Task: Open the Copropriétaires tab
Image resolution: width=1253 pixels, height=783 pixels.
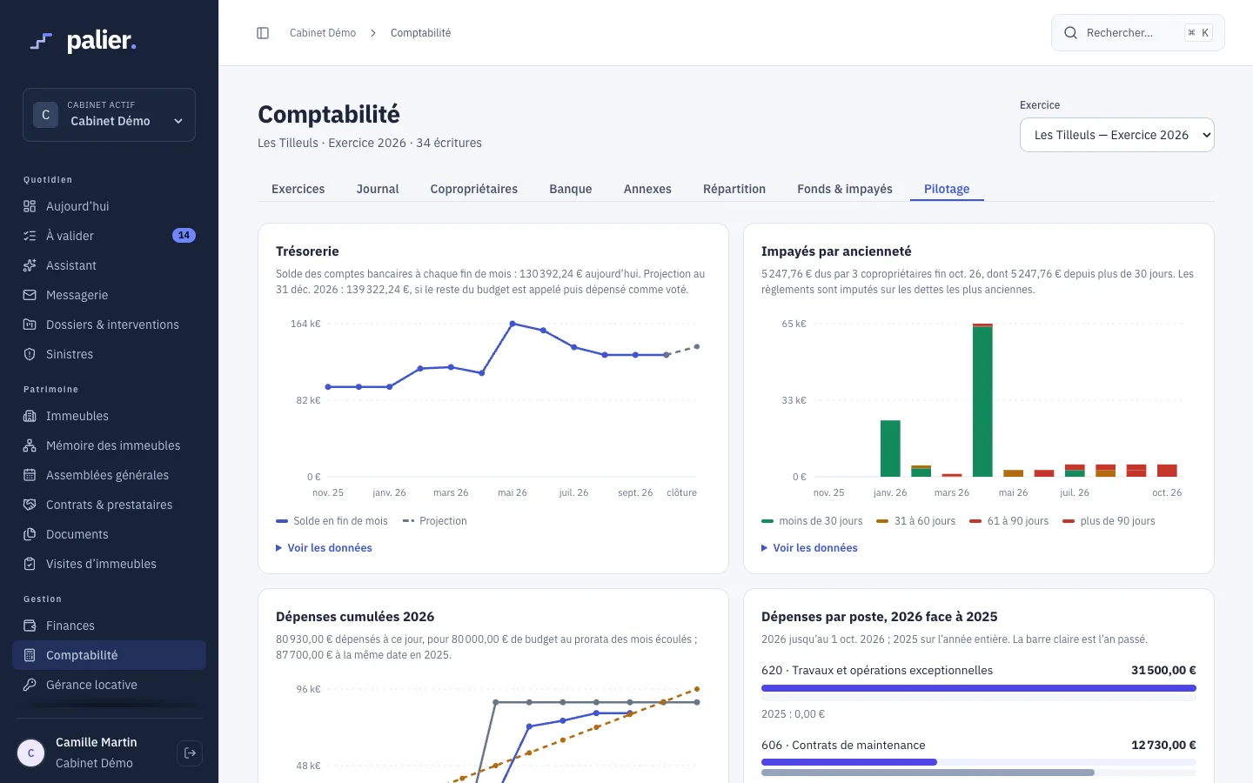Action: (474, 189)
